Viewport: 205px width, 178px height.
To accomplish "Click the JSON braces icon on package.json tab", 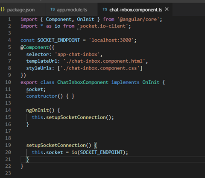I will 3,9.
